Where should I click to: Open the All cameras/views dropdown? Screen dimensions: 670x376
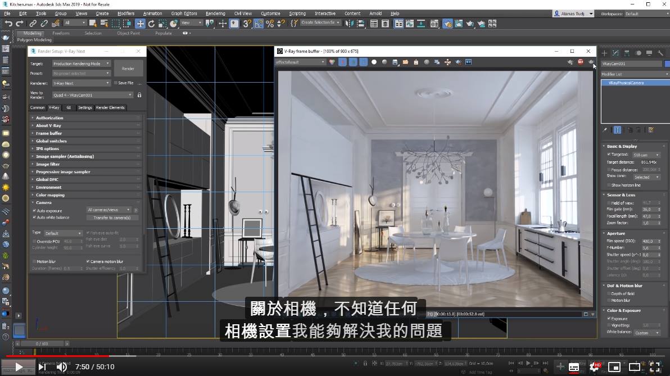tap(108, 210)
